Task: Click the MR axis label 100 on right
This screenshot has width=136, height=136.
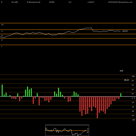Action: (133, 76)
